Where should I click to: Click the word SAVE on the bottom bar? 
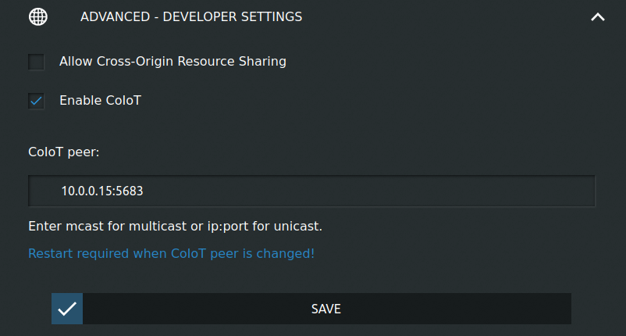(x=326, y=309)
